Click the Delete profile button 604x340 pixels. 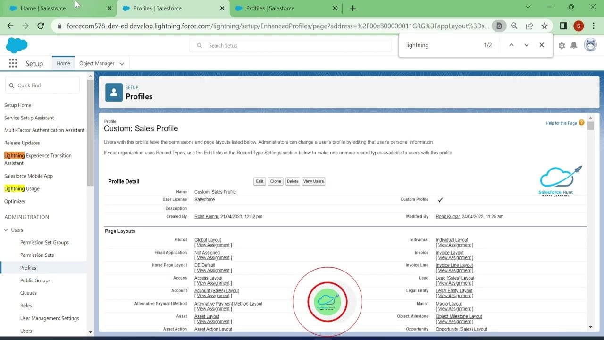click(x=293, y=181)
